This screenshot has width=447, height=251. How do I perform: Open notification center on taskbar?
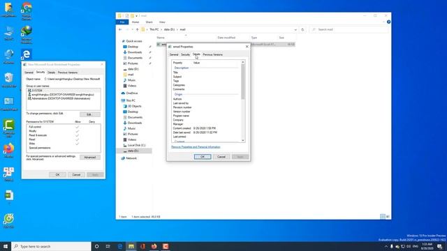coord(439,246)
